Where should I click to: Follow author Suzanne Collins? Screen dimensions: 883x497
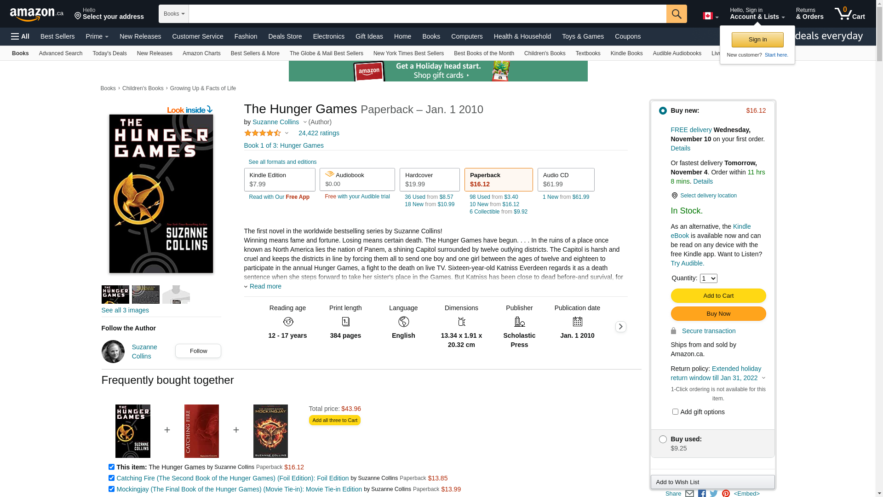coord(198,351)
